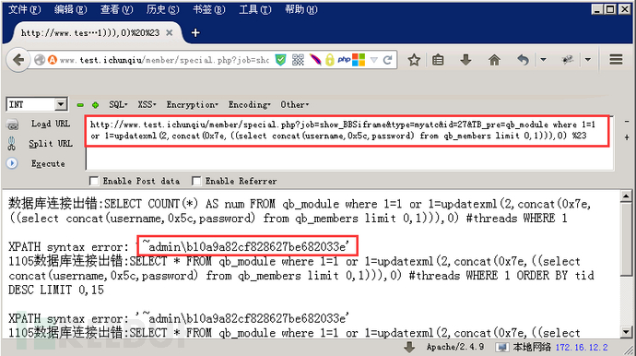Open the hamburger main menu

[616, 60]
